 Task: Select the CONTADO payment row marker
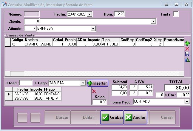pyautogui.click(x=9, y=94)
